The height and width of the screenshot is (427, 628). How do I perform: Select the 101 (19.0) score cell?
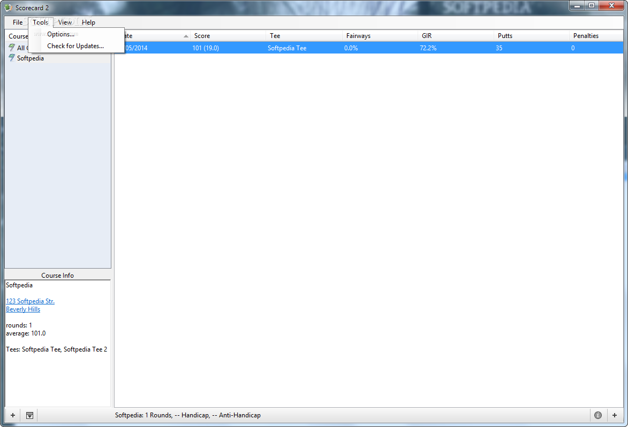point(206,48)
